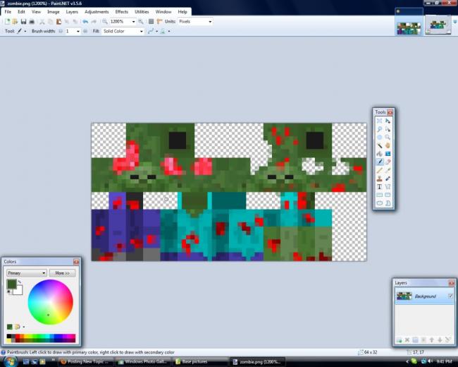Screen dimensions: 458x367
Task: Click the Print toolbar icon
Action: coord(32,21)
